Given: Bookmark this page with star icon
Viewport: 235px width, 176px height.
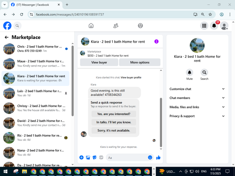Looking at the screenshot, I should (210, 15).
